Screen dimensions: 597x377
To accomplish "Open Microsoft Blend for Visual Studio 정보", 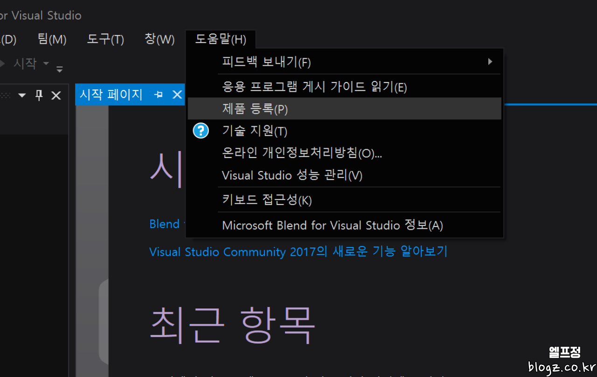I will (332, 226).
